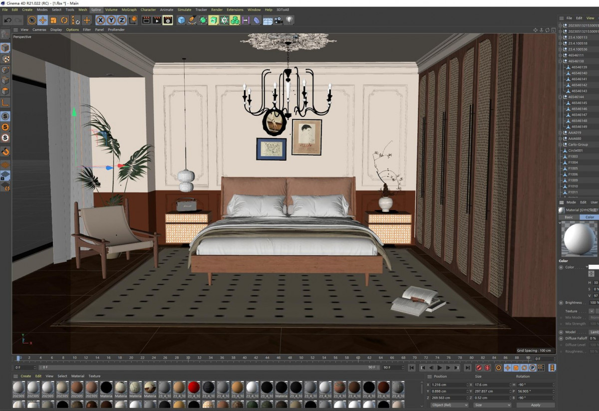
Task: Add a Cube primitive object
Action: [181, 20]
